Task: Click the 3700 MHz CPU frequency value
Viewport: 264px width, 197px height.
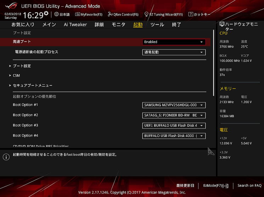Action: click(227, 47)
